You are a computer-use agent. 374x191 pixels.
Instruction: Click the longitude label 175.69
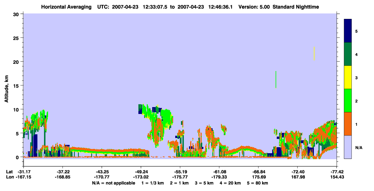tap(258, 177)
